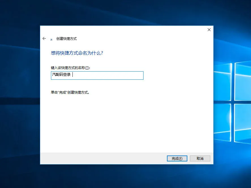251x188 pixels.
Task: Click the empty right part of the name box
Action: pyautogui.click(x=113, y=75)
